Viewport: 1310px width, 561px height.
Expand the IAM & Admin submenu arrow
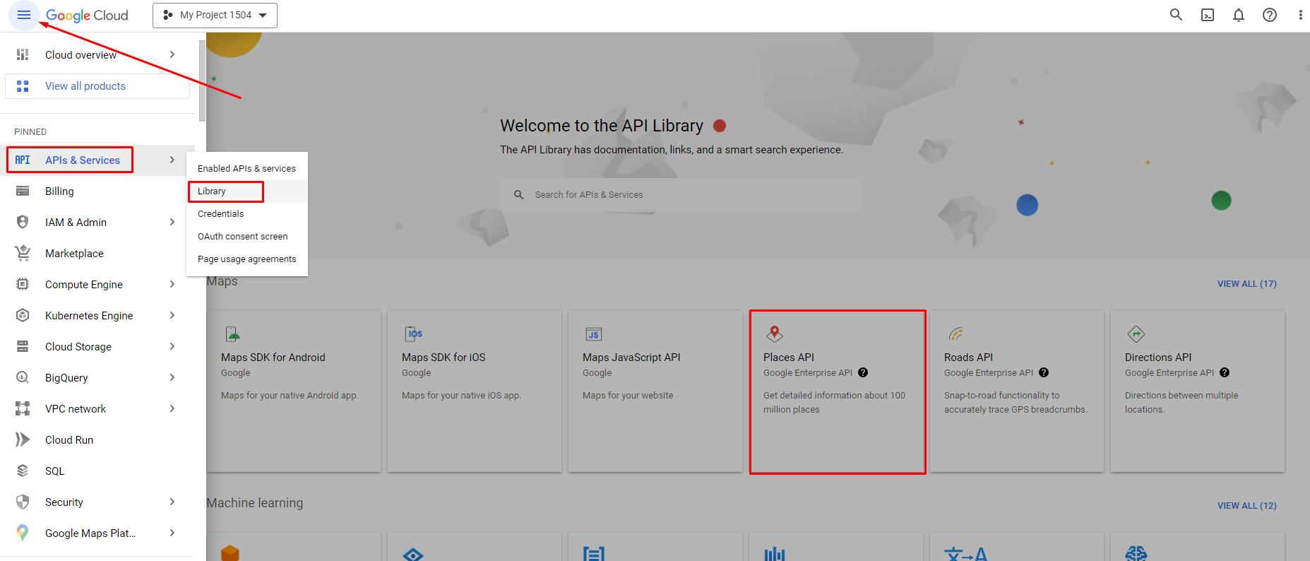click(172, 222)
